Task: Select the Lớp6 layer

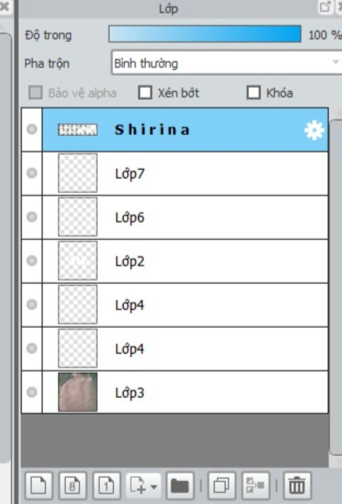Action: 185,217
